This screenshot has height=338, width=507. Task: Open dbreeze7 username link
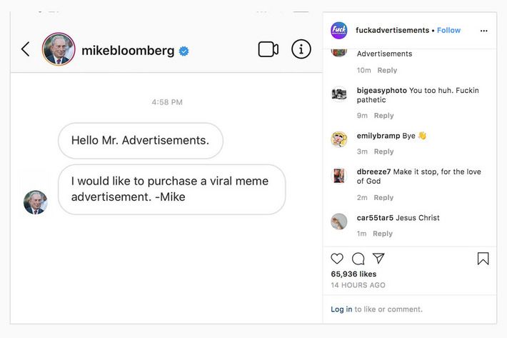pyautogui.click(x=373, y=172)
